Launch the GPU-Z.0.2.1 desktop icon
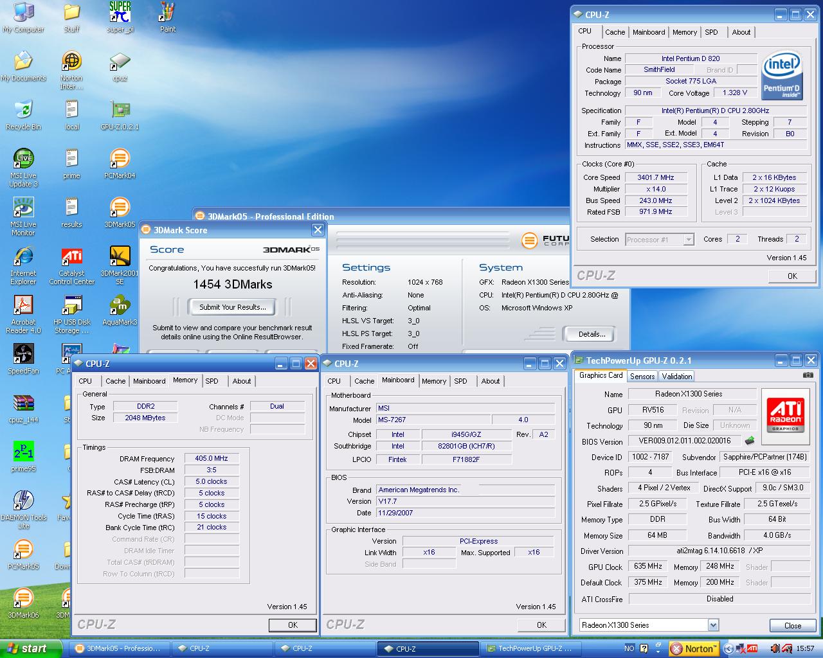823x658 pixels. 120,115
